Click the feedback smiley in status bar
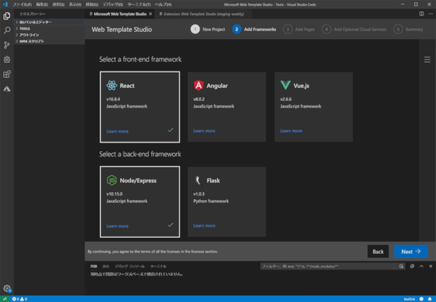 (x=421, y=299)
